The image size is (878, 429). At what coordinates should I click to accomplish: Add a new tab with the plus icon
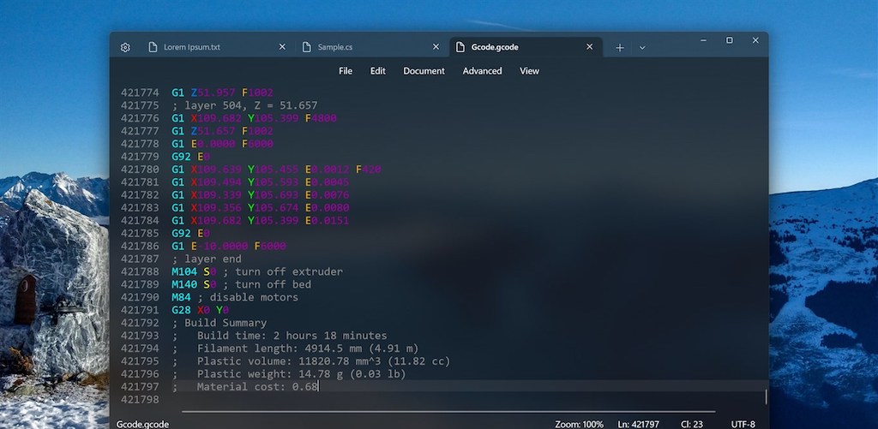(x=620, y=47)
